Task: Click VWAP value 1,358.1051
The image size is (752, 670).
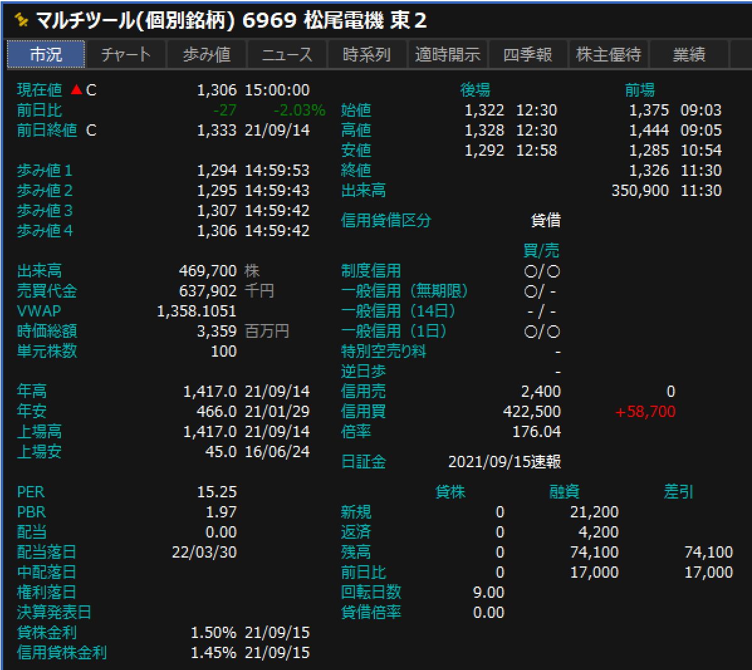Action: coord(197,311)
